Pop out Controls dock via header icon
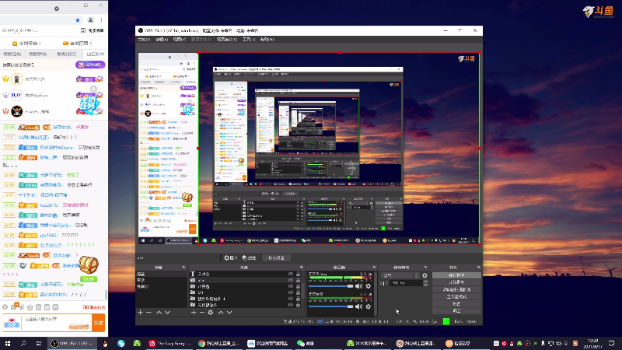 point(478,268)
